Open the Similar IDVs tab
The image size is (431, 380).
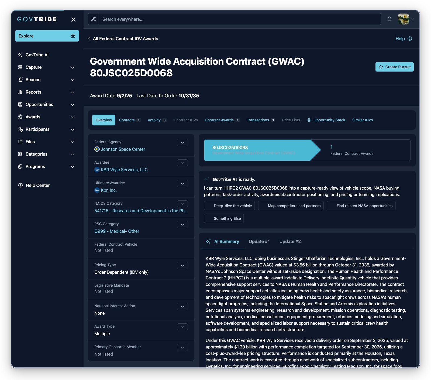coord(363,120)
